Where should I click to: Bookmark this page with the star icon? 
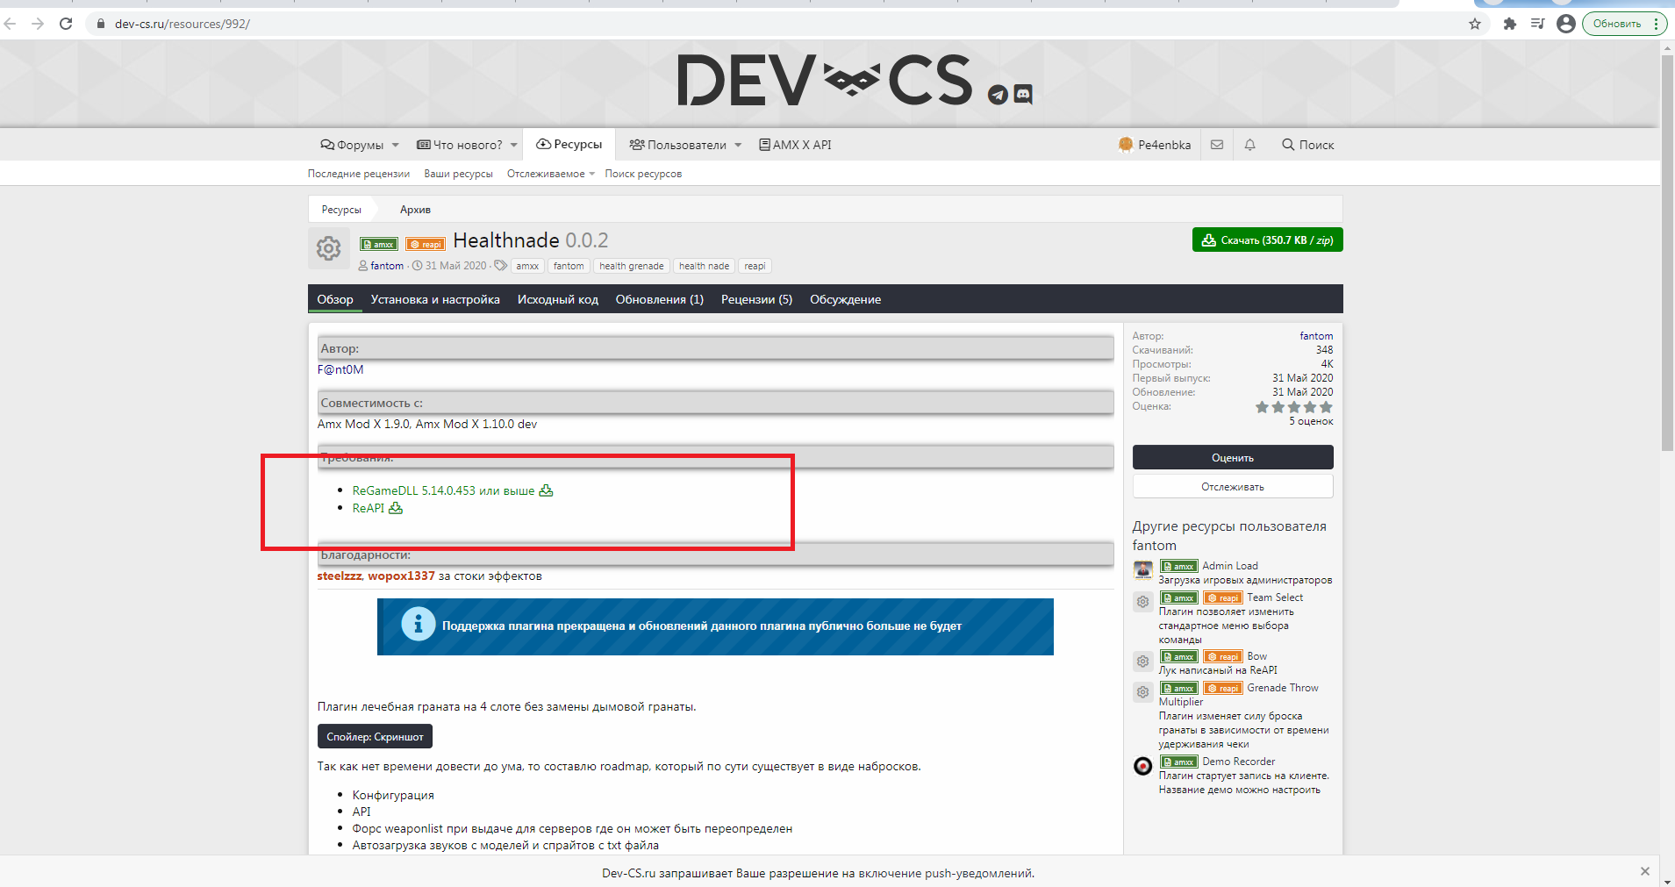(x=1475, y=24)
